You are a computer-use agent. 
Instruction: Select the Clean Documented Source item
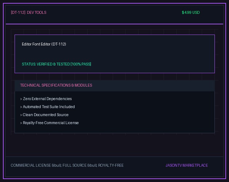point(45,115)
